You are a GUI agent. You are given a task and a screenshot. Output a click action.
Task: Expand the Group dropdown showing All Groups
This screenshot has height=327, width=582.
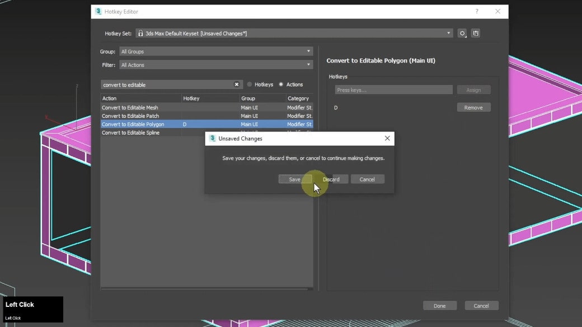[308, 51]
